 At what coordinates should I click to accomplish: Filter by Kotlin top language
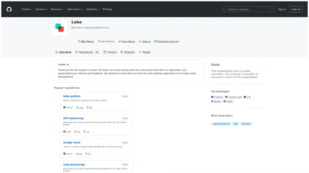click(216, 101)
